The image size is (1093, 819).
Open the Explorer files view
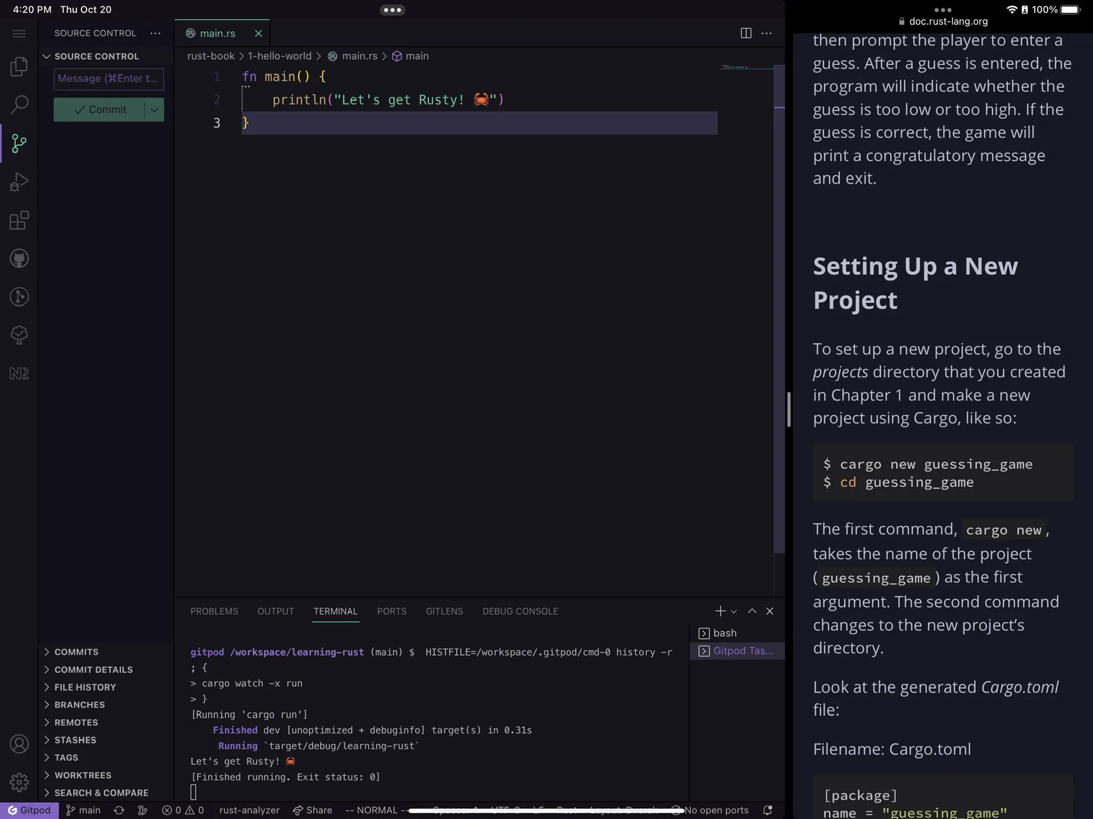tap(19, 66)
